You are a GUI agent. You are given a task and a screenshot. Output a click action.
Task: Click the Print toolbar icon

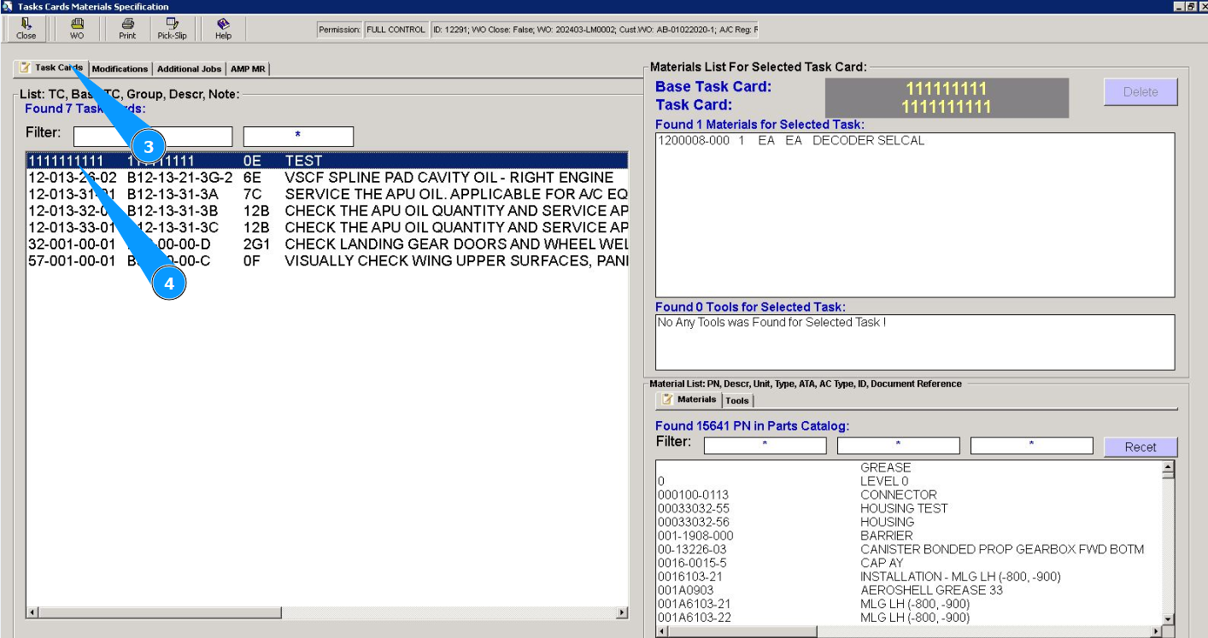127,29
